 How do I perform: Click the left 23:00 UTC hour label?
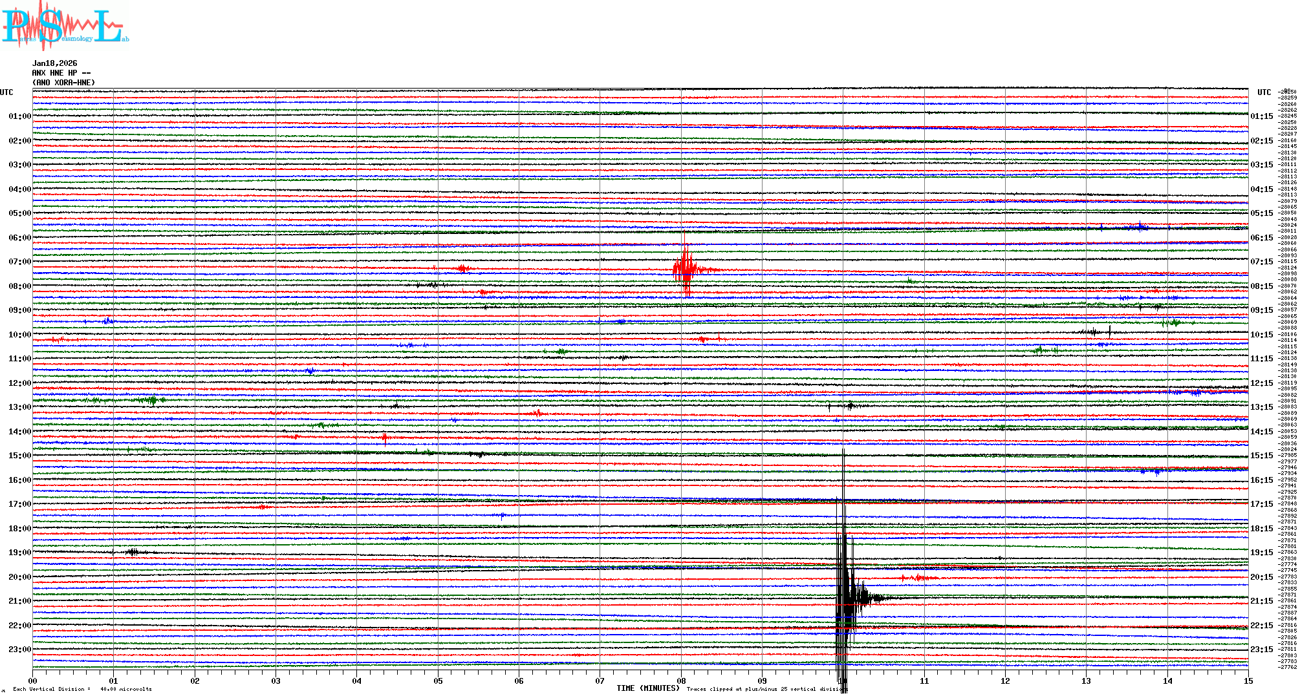pos(19,650)
